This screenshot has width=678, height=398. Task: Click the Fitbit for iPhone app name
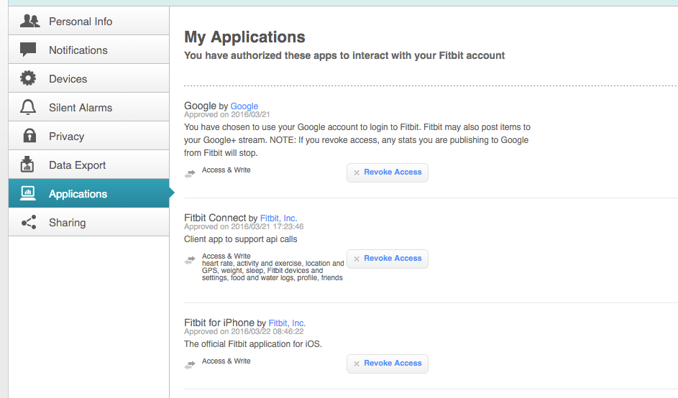pos(219,323)
